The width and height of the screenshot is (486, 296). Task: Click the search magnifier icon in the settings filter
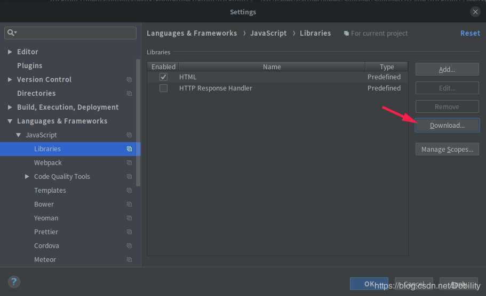coord(11,32)
